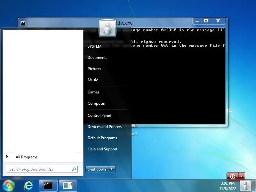Click console line mentioning number 0x8

[x=178, y=45]
